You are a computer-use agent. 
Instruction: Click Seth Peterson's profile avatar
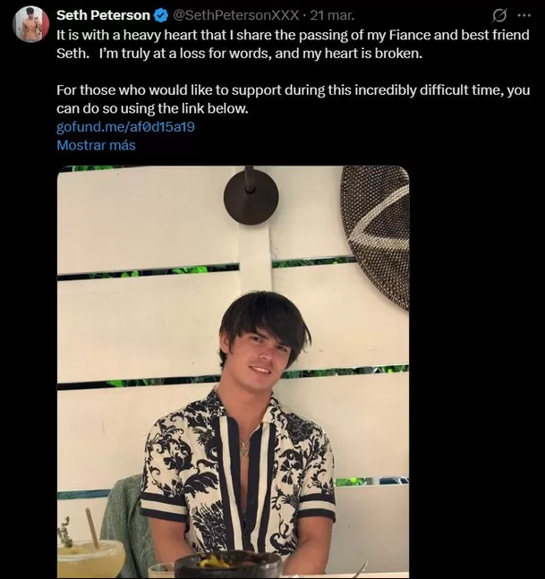click(30, 24)
